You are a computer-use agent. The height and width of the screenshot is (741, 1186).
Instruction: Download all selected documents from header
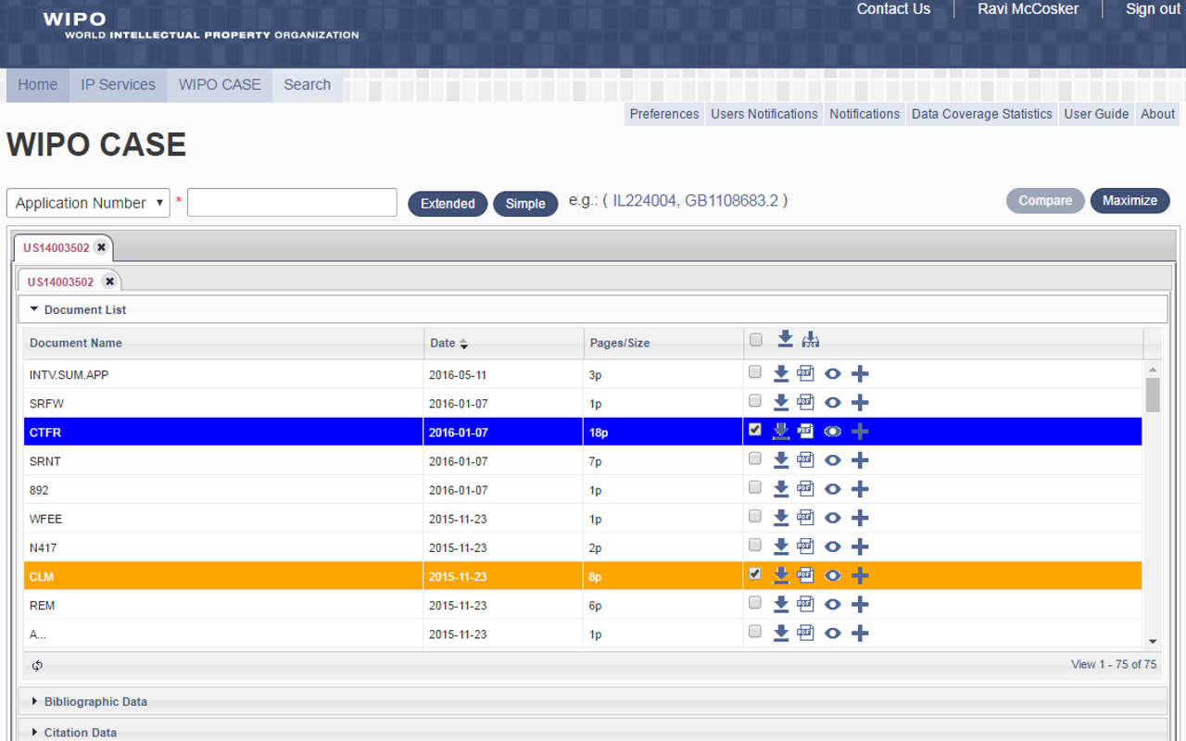pyautogui.click(x=786, y=339)
